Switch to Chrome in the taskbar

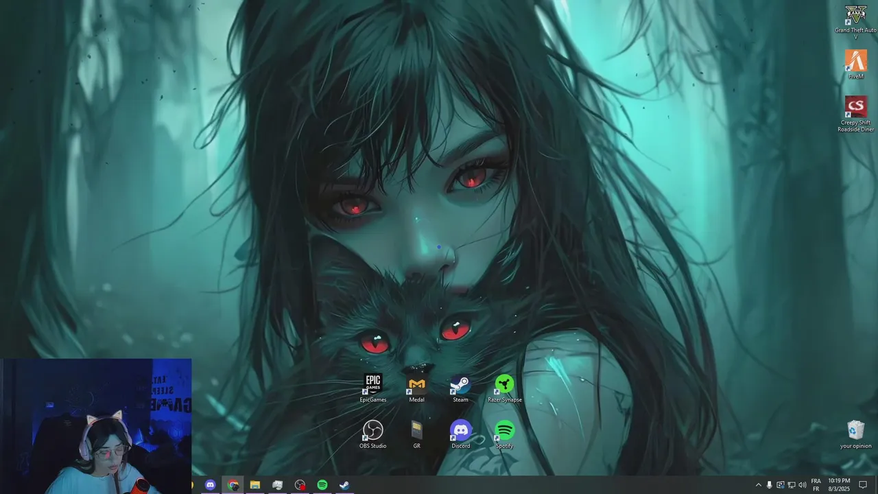coord(233,485)
